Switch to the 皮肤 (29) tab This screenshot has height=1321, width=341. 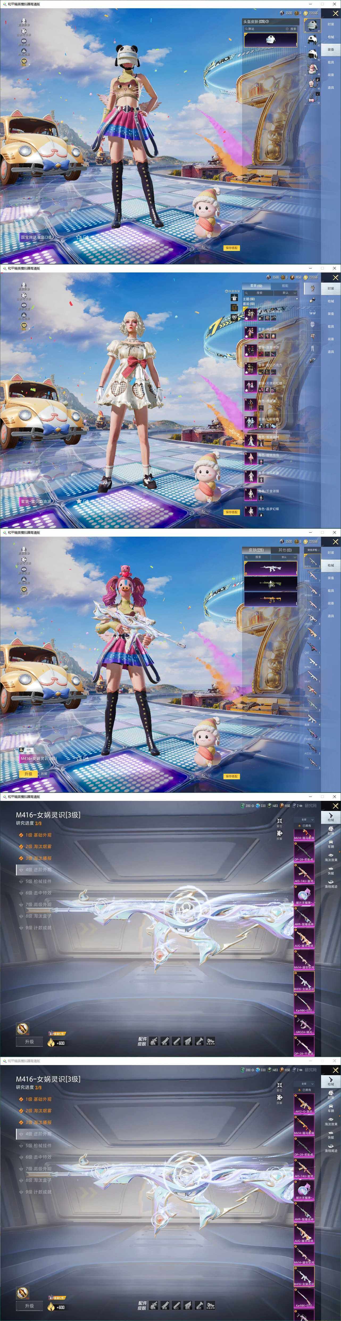pyautogui.click(x=256, y=550)
